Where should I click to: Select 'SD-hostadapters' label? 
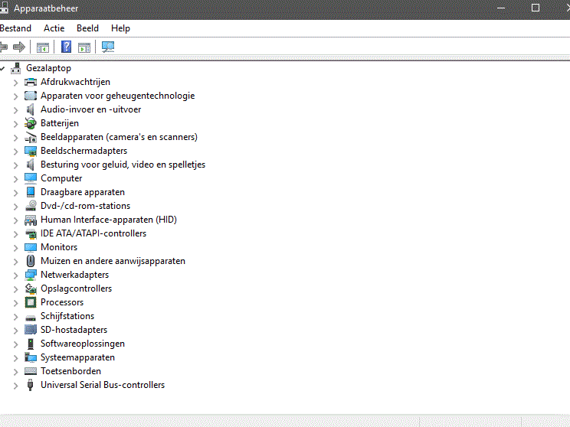[74, 330]
